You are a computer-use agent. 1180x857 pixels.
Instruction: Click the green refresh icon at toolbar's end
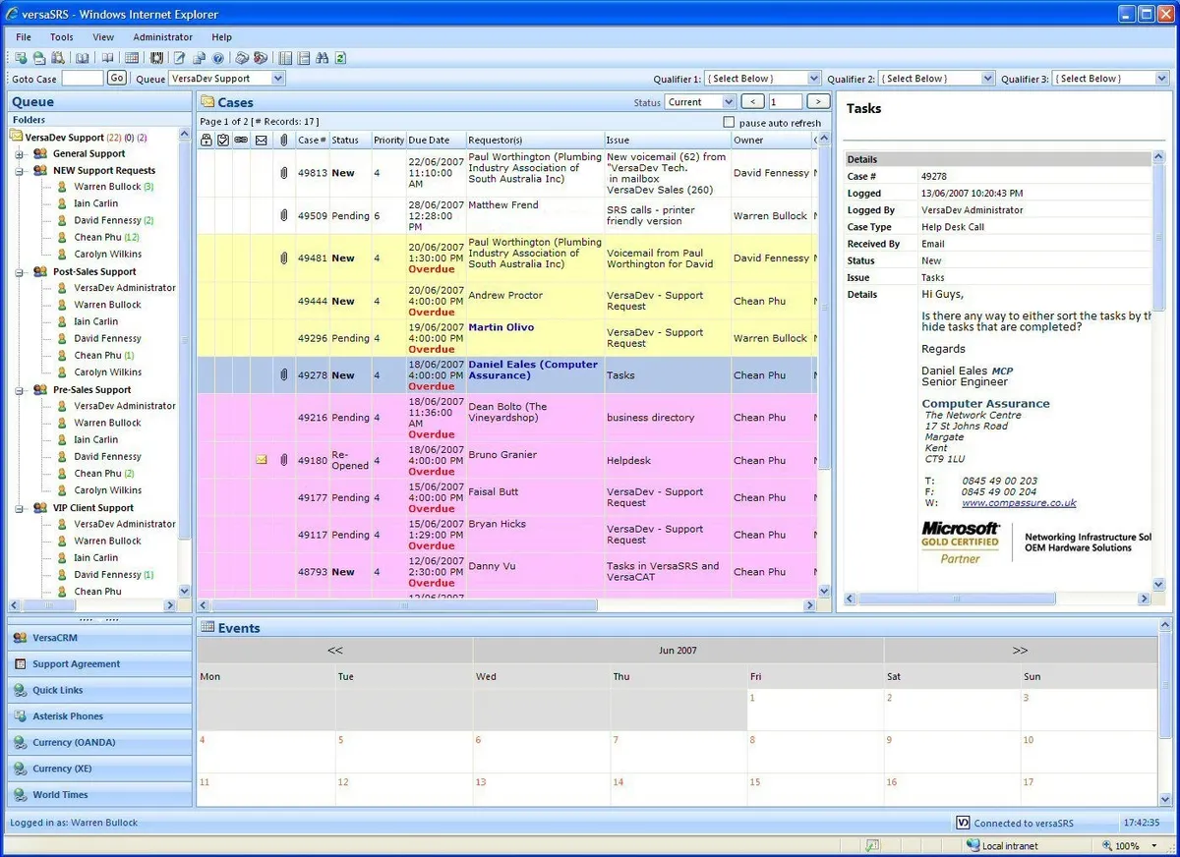340,59
